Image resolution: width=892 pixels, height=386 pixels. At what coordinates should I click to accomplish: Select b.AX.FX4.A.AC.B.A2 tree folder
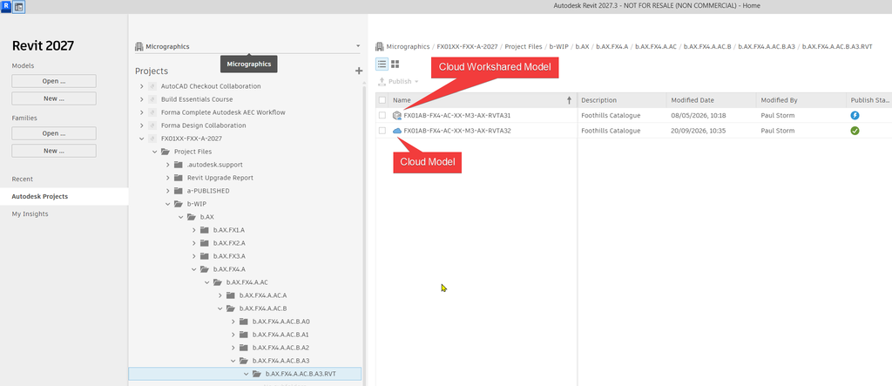281,348
